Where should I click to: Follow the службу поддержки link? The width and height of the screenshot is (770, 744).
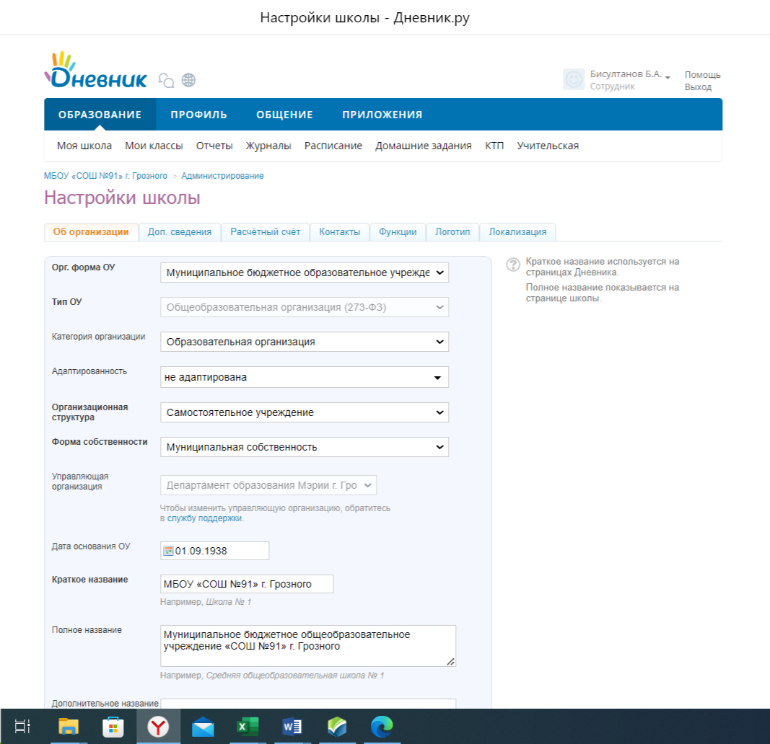click(205, 518)
